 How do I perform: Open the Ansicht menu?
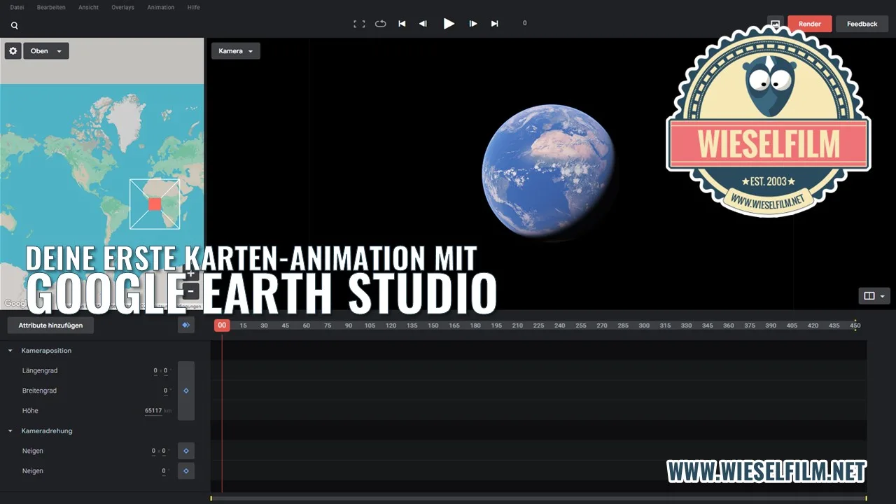(88, 7)
